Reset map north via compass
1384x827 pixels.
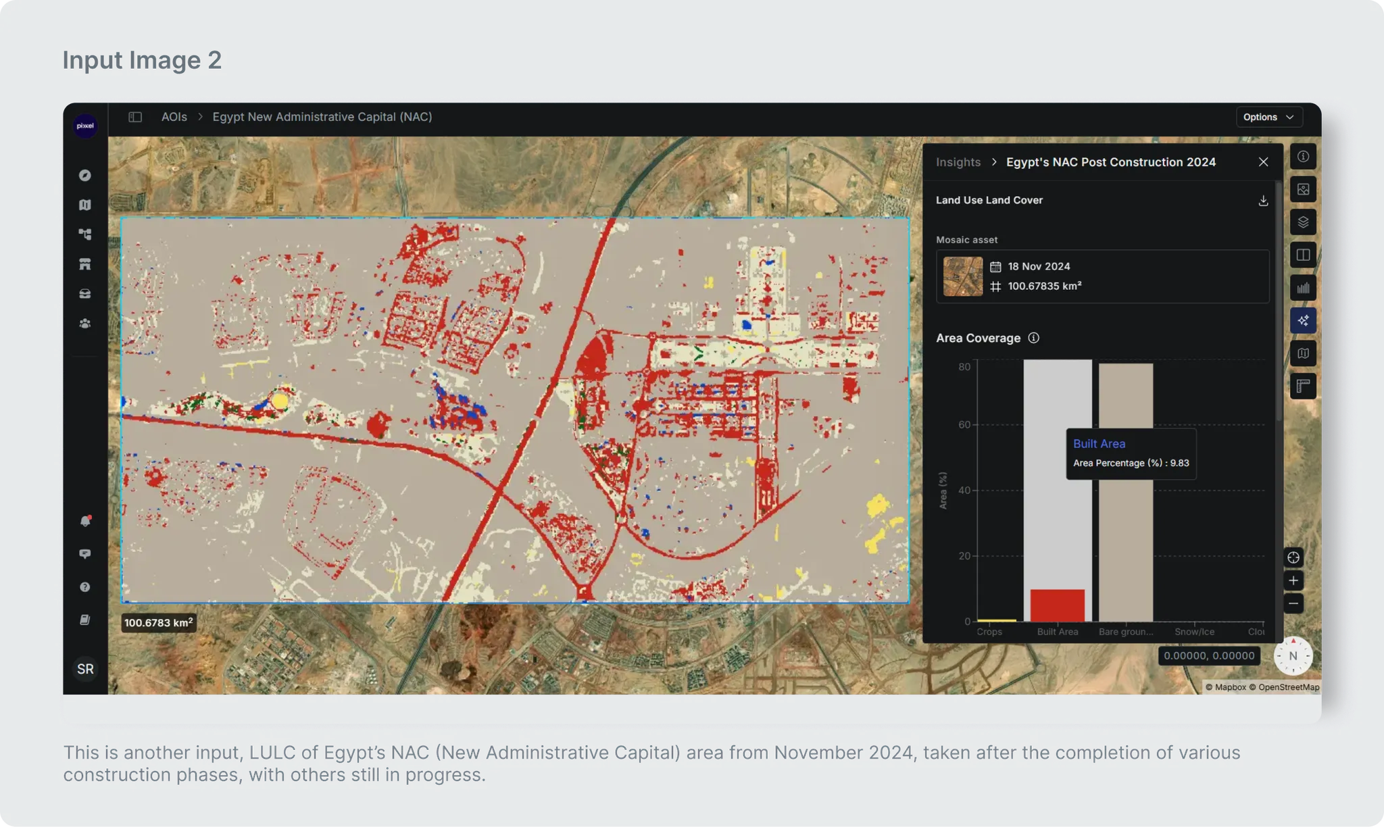(x=1293, y=656)
